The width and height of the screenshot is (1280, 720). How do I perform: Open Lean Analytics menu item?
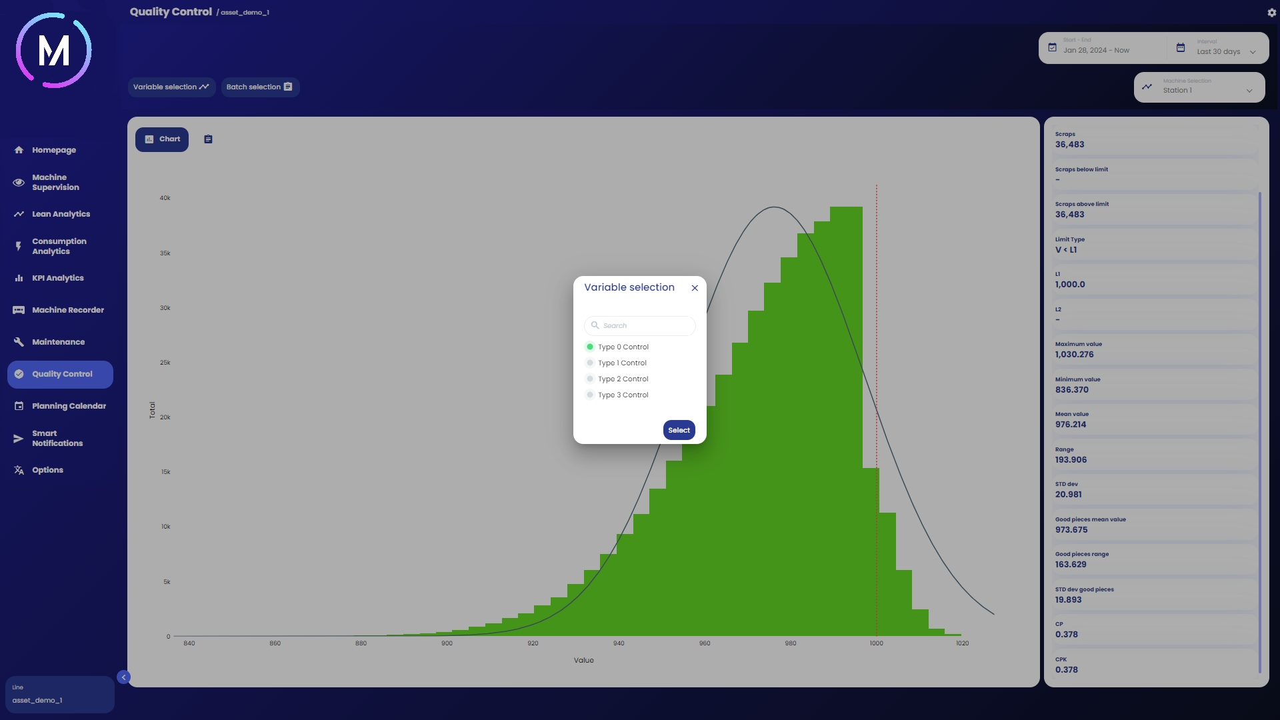pos(61,214)
